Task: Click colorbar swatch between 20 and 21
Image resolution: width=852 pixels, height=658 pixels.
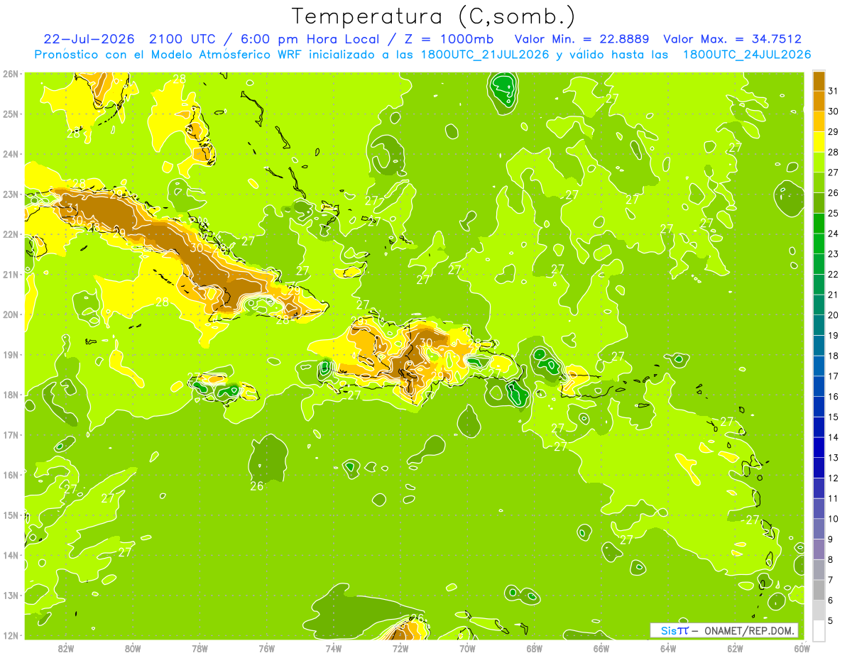Action: [819, 305]
